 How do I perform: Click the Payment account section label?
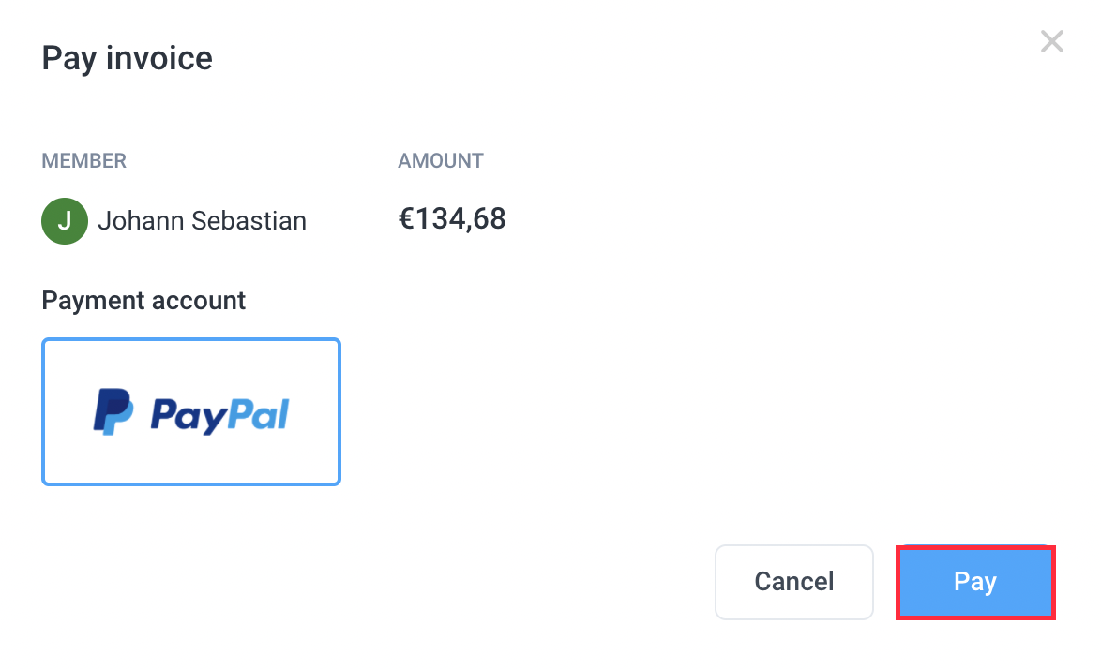pos(143,300)
